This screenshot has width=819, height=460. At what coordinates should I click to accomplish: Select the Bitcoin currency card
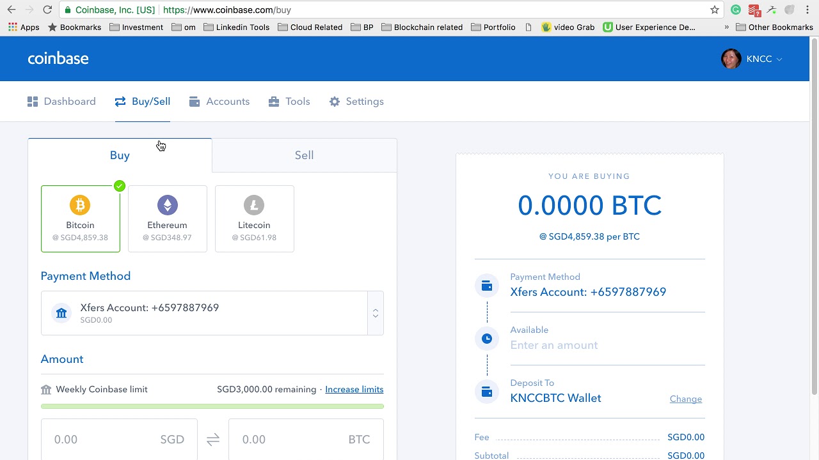81,219
